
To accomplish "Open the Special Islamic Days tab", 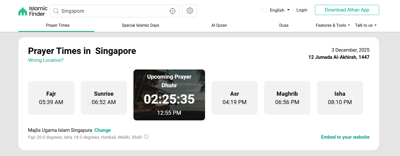I will click(x=140, y=25).
